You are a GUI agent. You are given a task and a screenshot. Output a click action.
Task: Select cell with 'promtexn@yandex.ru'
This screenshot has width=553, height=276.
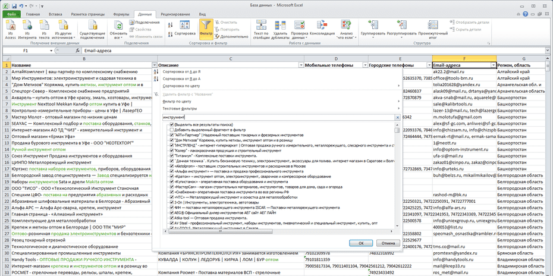[x=464, y=253]
